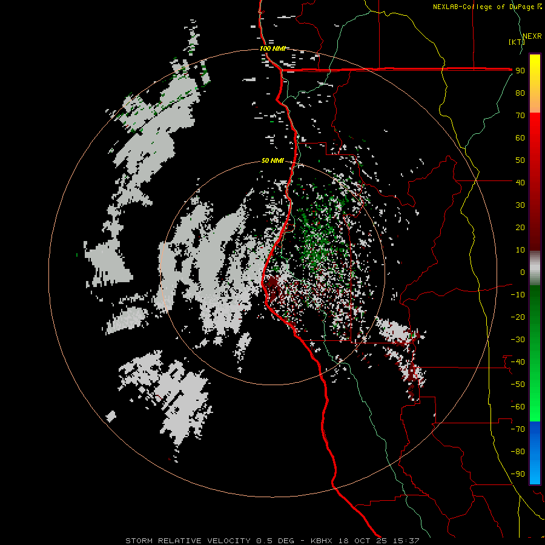This screenshot has width=545, height=545.
Task: Click the -20 scale value
Action: click(518, 317)
